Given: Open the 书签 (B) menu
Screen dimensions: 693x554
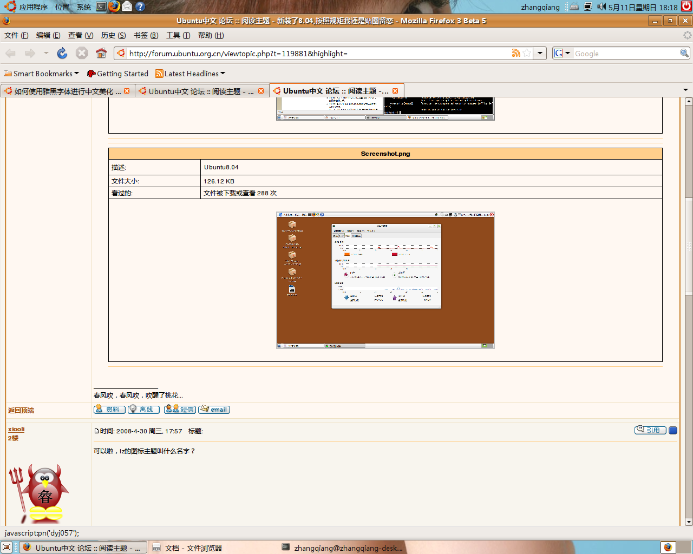Looking at the screenshot, I should 146,35.
